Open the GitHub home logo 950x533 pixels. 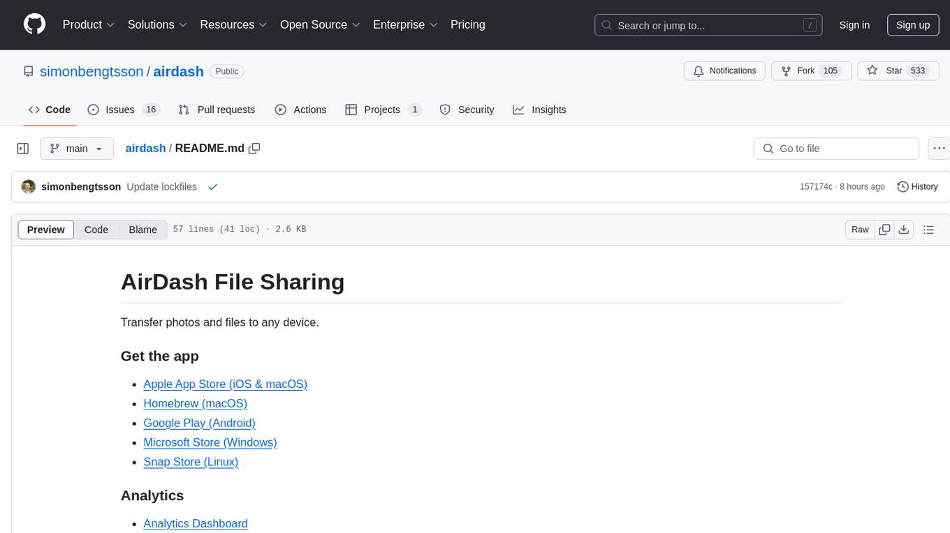click(x=34, y=24)
